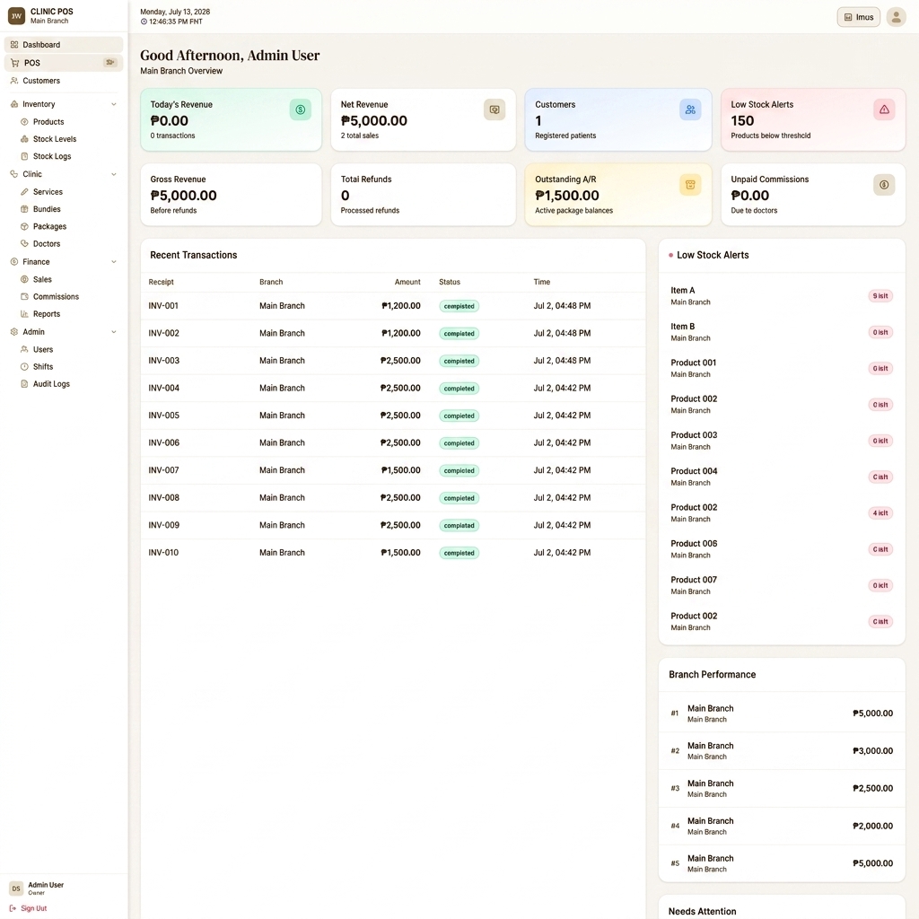Click the Commissions sidebar icon
The width and height of the screenshot is (919, 919).
coord(24,296)
